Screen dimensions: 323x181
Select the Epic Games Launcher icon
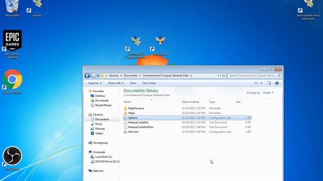coord(12,44)
